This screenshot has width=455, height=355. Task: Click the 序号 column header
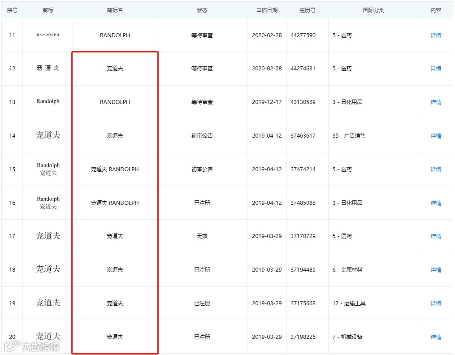coord(12,10)
